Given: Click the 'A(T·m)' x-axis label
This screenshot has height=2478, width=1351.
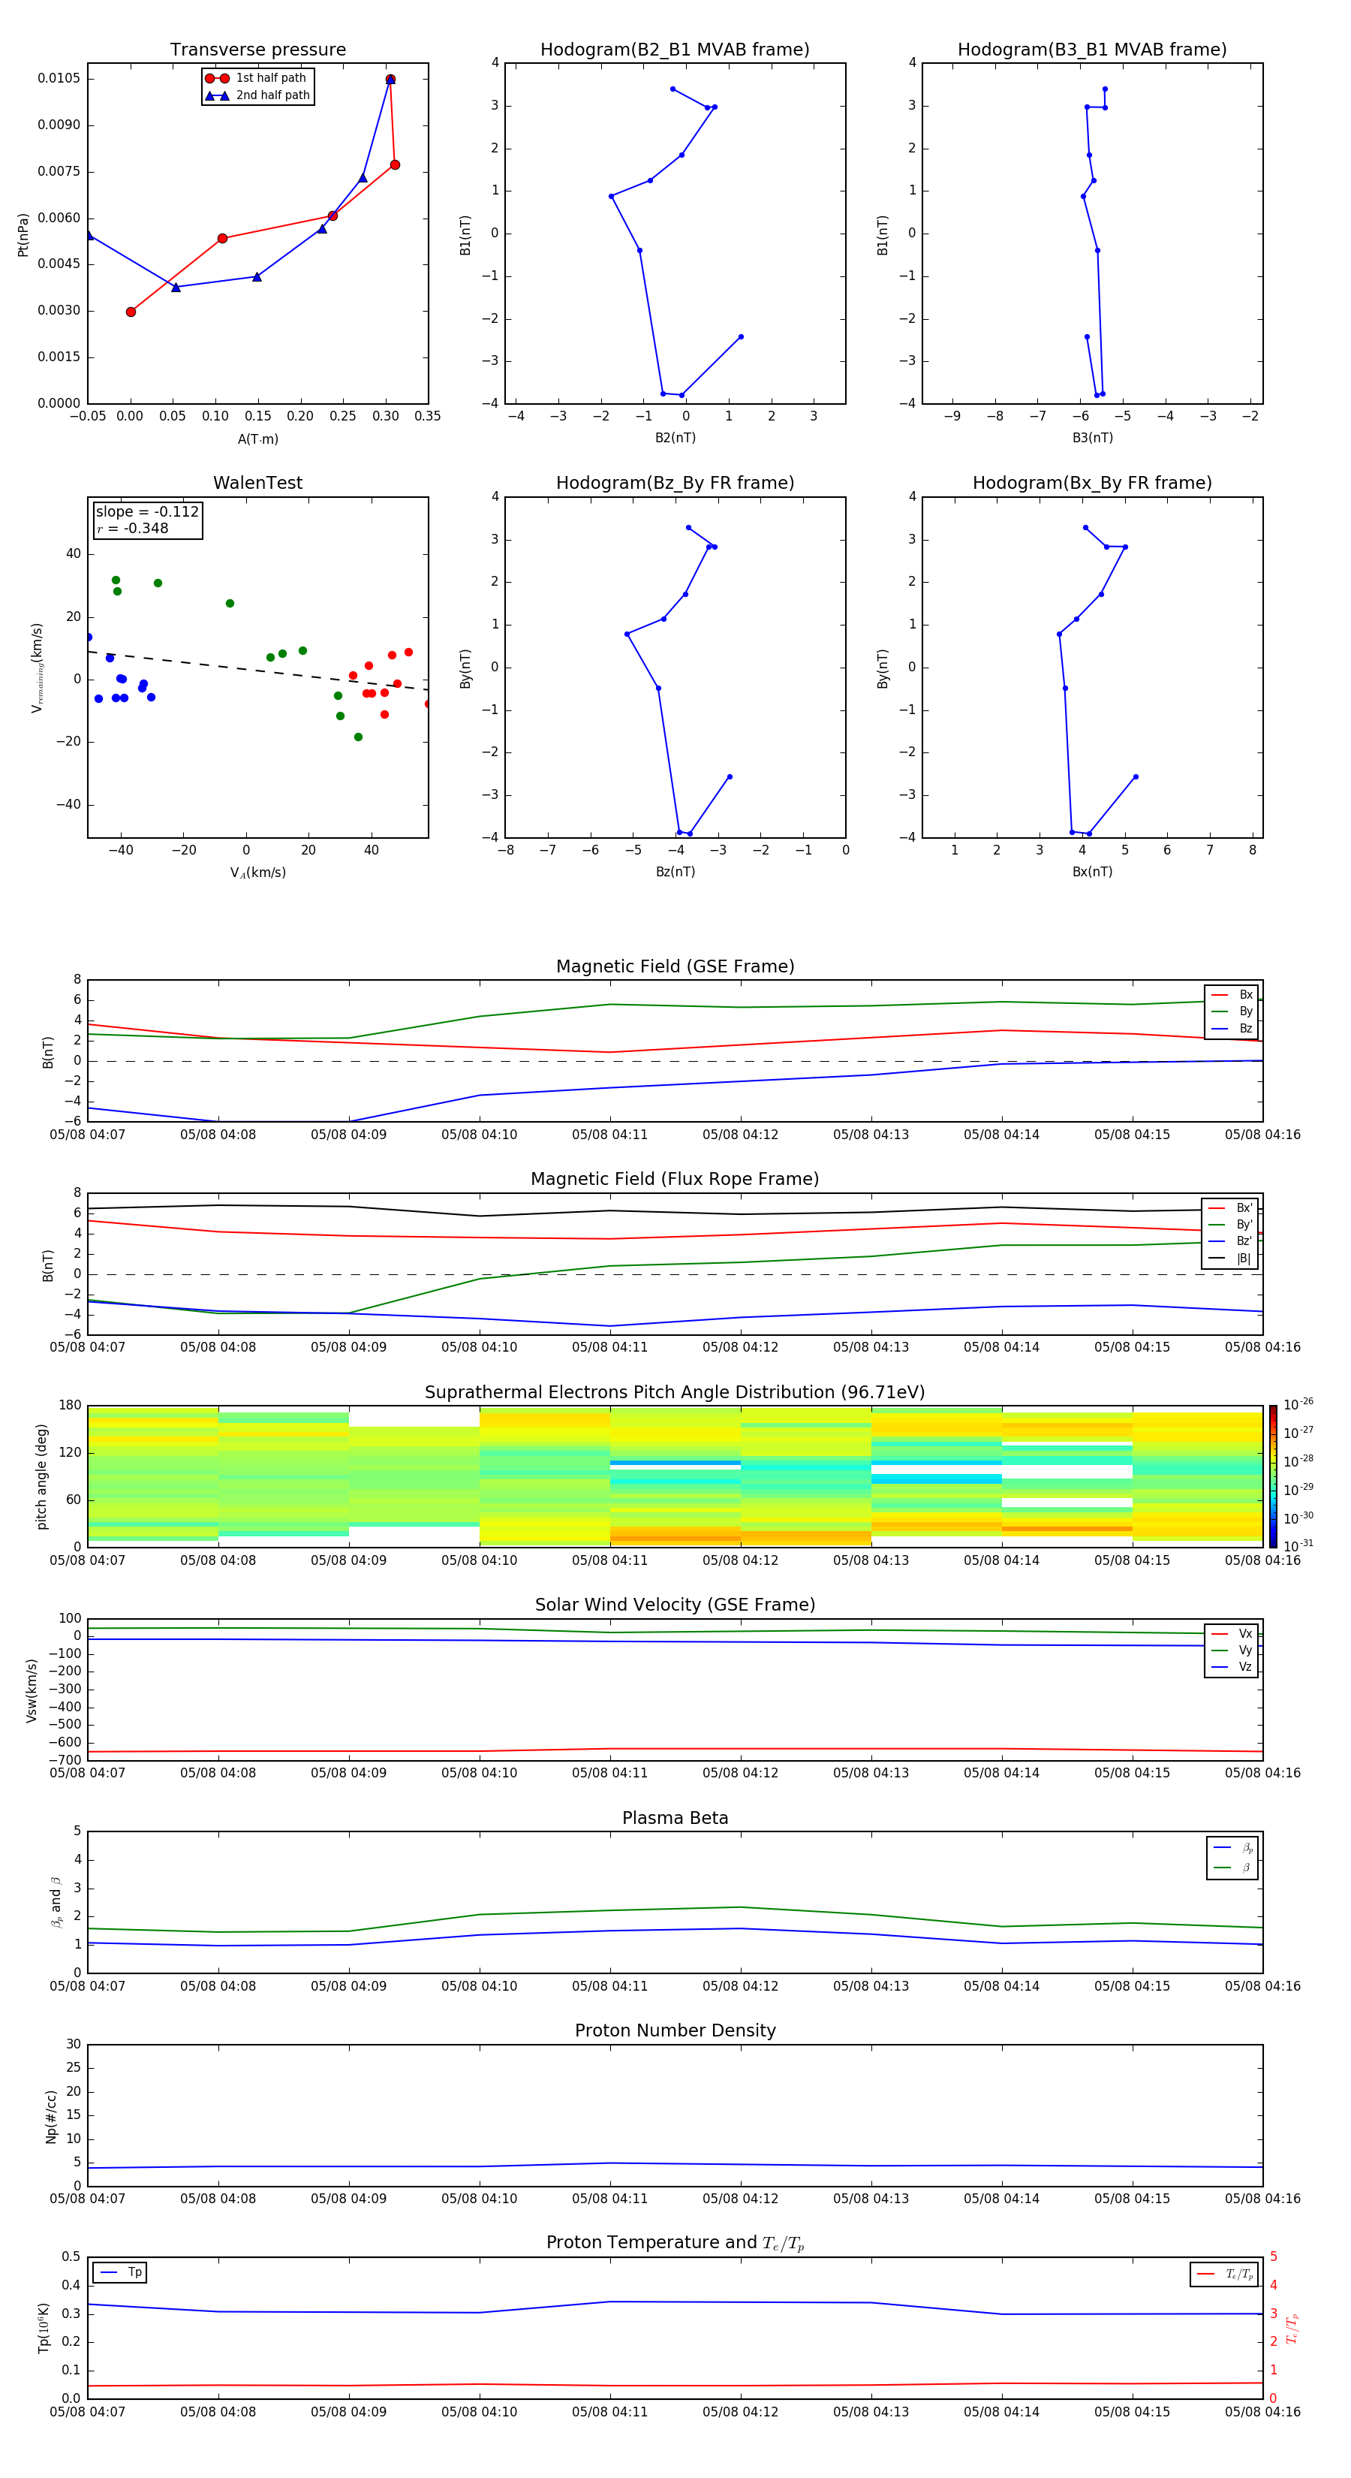Looking at the screenshot, I should pos(257,439).
